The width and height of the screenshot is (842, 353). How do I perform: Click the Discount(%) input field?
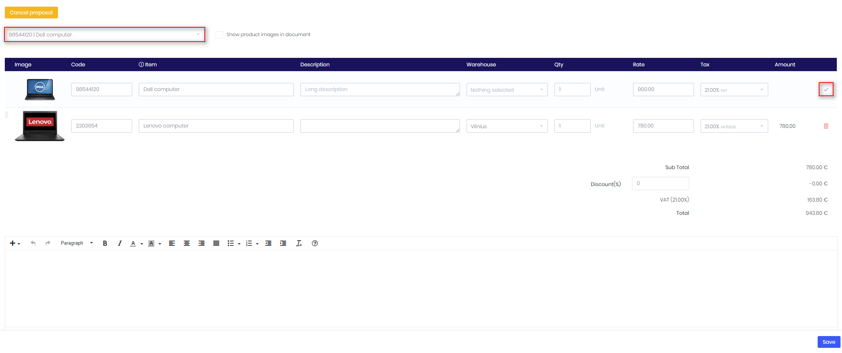click(660, 184)
